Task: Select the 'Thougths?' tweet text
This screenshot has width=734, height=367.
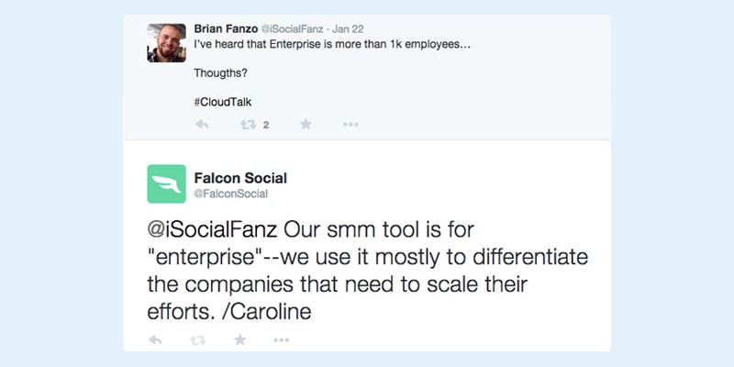Action: (220, 73)
